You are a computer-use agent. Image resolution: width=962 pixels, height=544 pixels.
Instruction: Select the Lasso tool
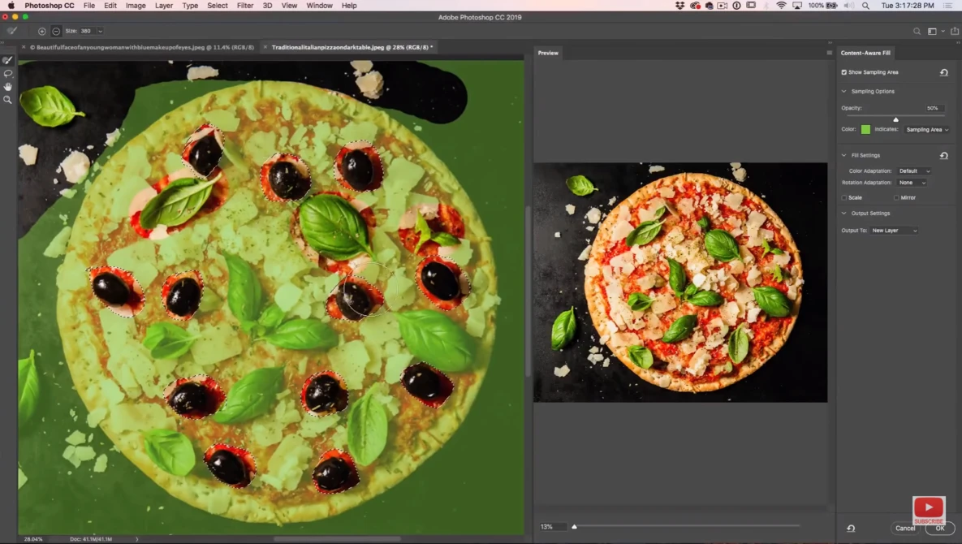(7, 73)
